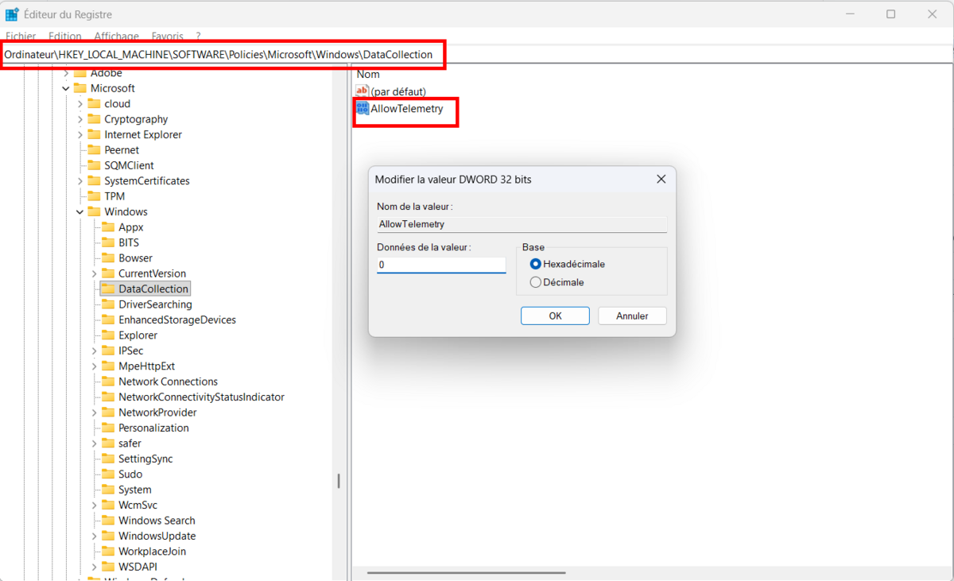Collapse the Microsoft tree node

coord(66,88)
